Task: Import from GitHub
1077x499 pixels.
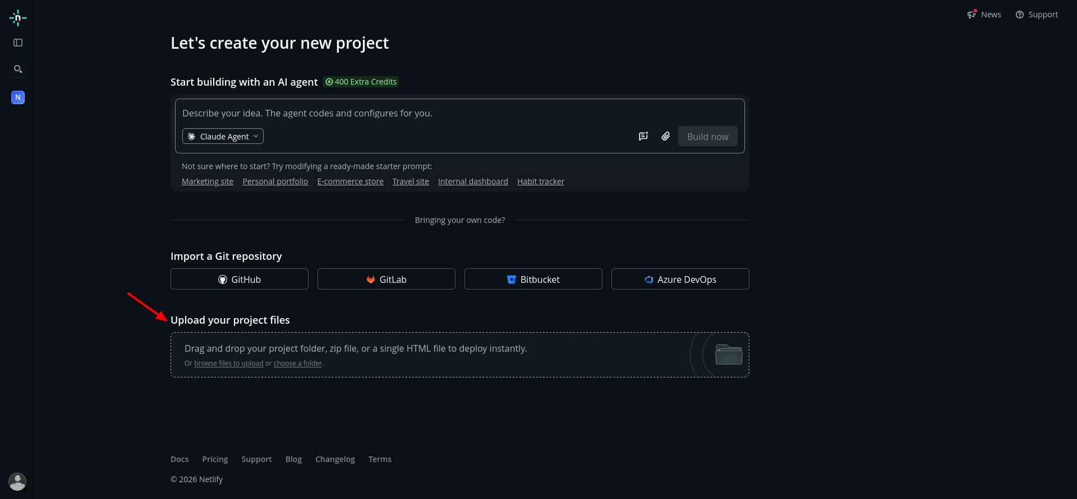Action: (x=240, y=279)
